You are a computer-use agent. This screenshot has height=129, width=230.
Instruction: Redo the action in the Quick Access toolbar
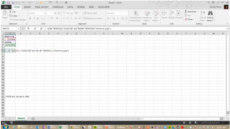[x=30, y=2]
